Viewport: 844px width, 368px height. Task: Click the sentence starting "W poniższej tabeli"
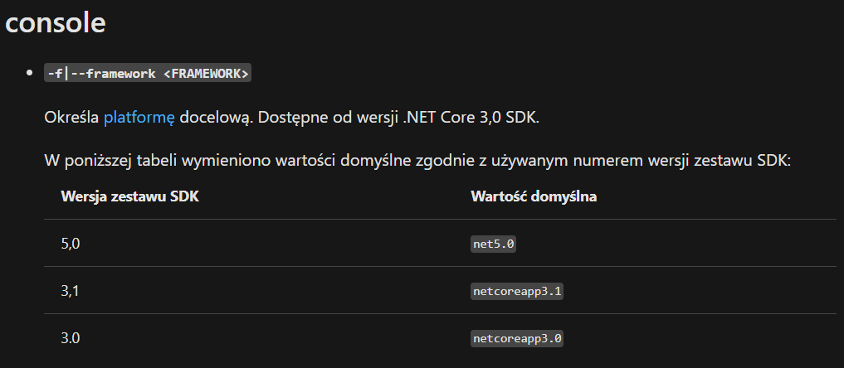(x=417, y=161)
